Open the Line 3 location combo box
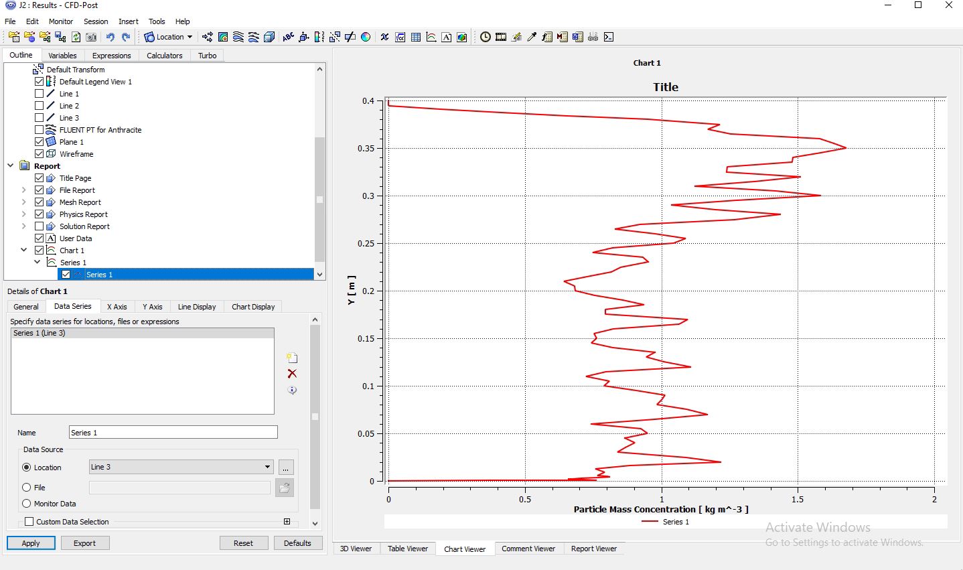Image resolution: width=963 pixels, height=570 pixels. click(x=181, y=467)
